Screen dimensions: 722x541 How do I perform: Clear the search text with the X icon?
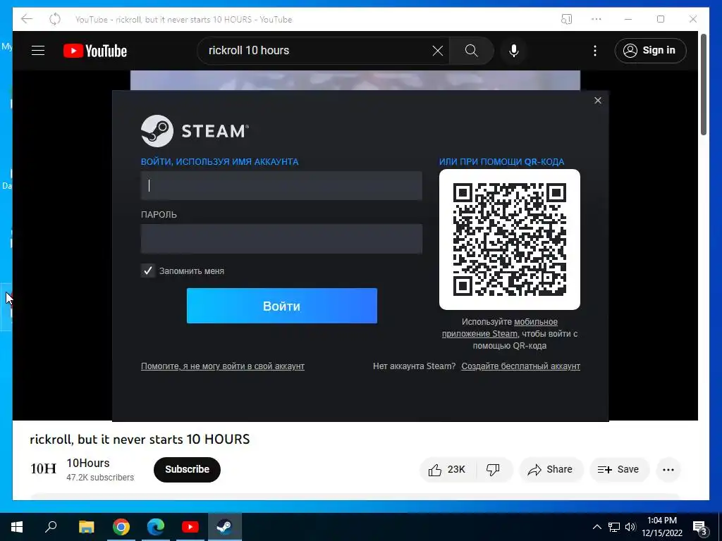(x=437, y=51)
